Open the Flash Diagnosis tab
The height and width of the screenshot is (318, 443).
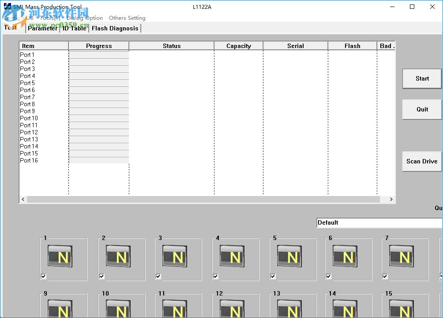click(x=115, y=28)
